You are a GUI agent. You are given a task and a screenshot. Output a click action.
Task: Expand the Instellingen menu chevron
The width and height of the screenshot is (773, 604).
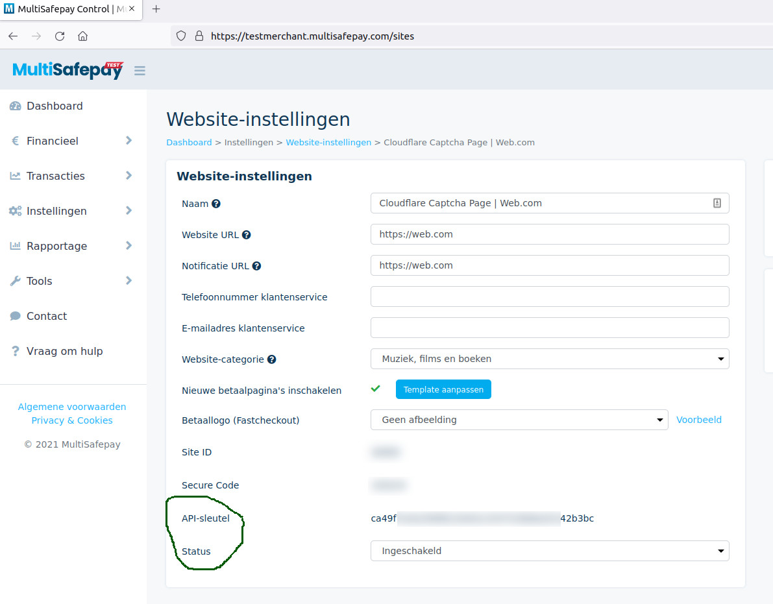pos(129,210)
